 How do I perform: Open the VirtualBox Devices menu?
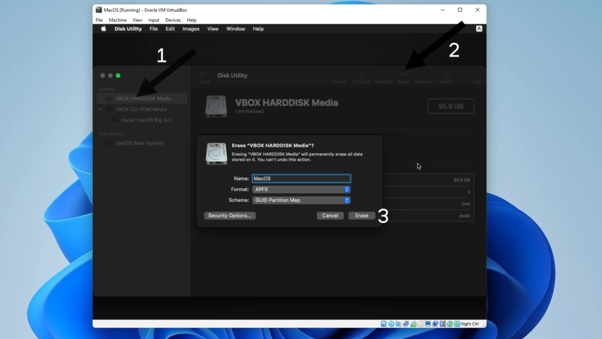(x=173, y=20)
